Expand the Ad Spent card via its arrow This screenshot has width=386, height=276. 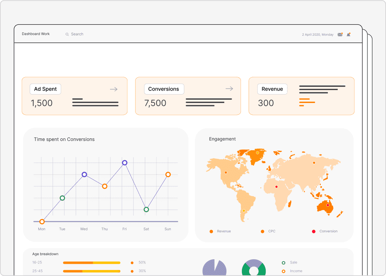coord(114,89)
